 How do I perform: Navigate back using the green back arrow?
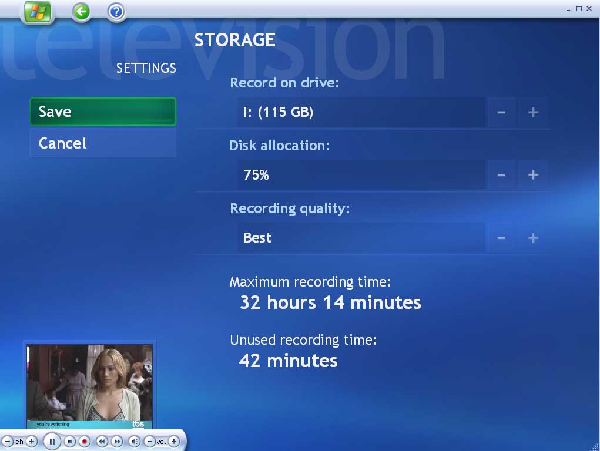pos(81,12)
